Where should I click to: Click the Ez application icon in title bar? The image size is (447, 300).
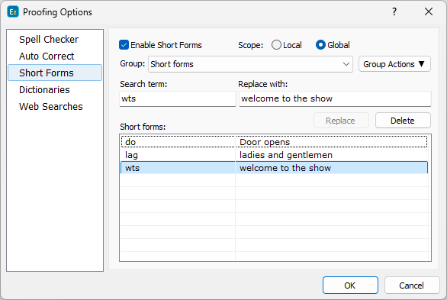coord(13,12)
